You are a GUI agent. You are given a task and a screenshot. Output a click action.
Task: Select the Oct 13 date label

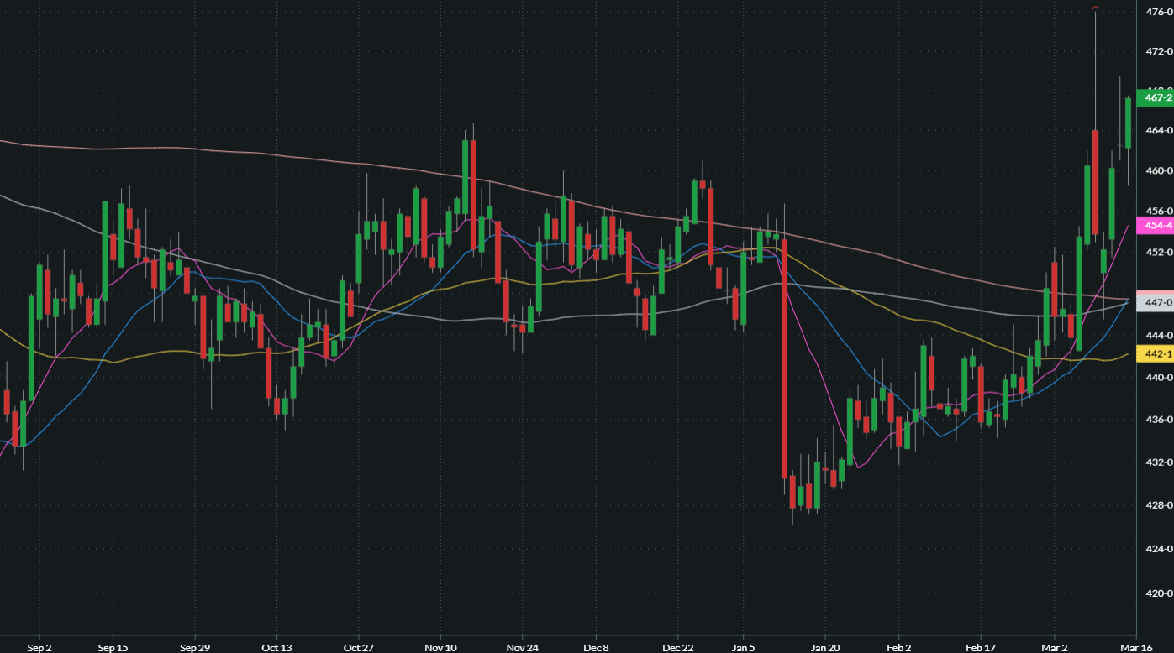point(276,648)
